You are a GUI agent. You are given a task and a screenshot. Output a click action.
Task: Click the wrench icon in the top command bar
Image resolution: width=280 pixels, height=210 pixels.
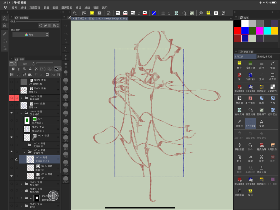pos(75,13)
